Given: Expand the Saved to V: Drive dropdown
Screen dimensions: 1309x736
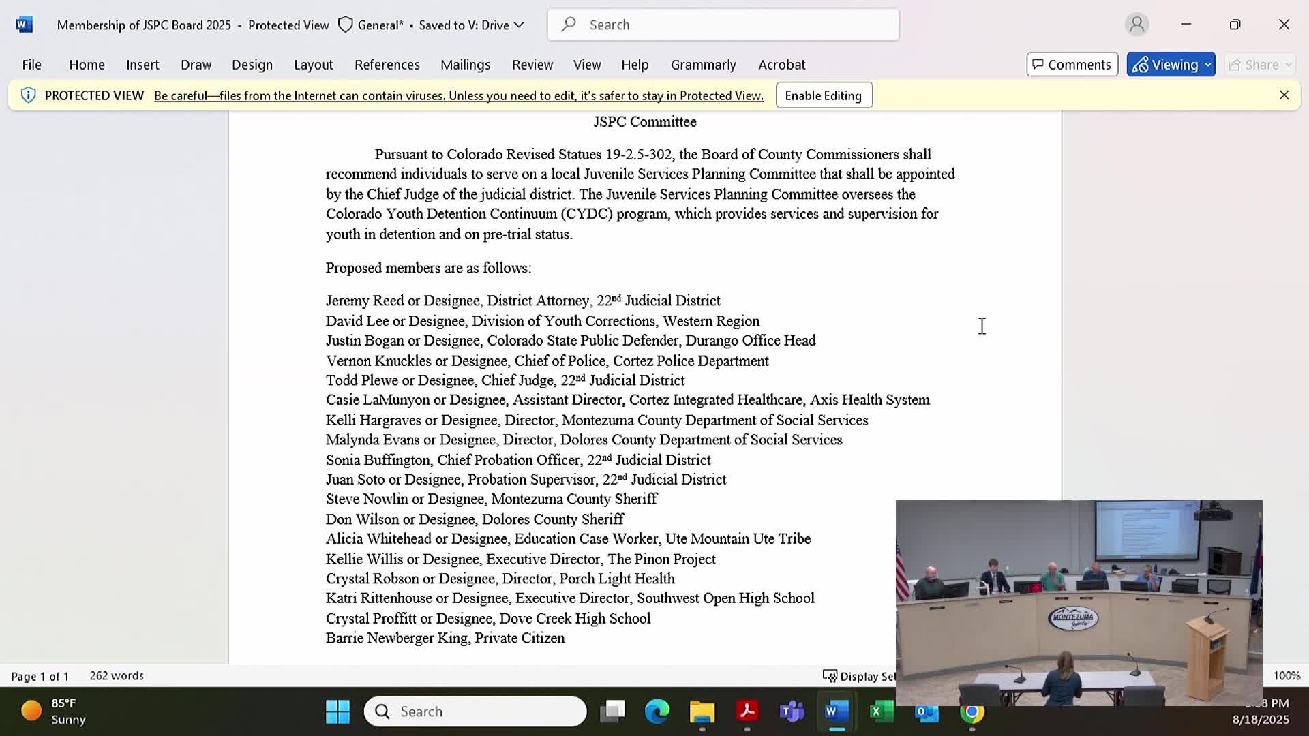Looking at the screenshot, I should [x=519, y=25].
